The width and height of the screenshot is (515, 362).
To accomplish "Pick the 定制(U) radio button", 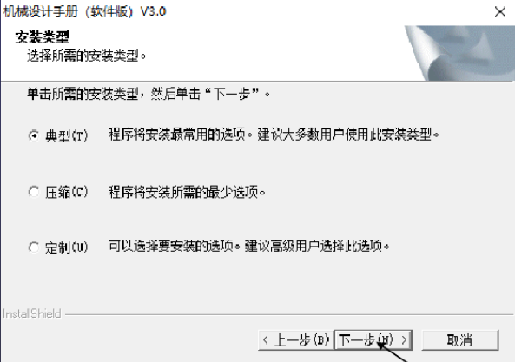I will click(34, 247).
